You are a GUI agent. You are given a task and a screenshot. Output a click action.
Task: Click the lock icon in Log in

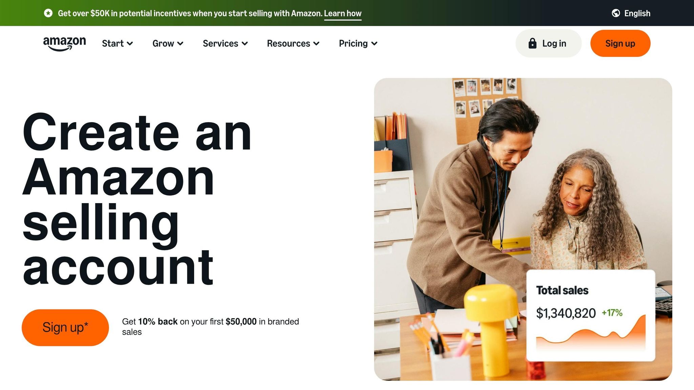pos(532,43)
